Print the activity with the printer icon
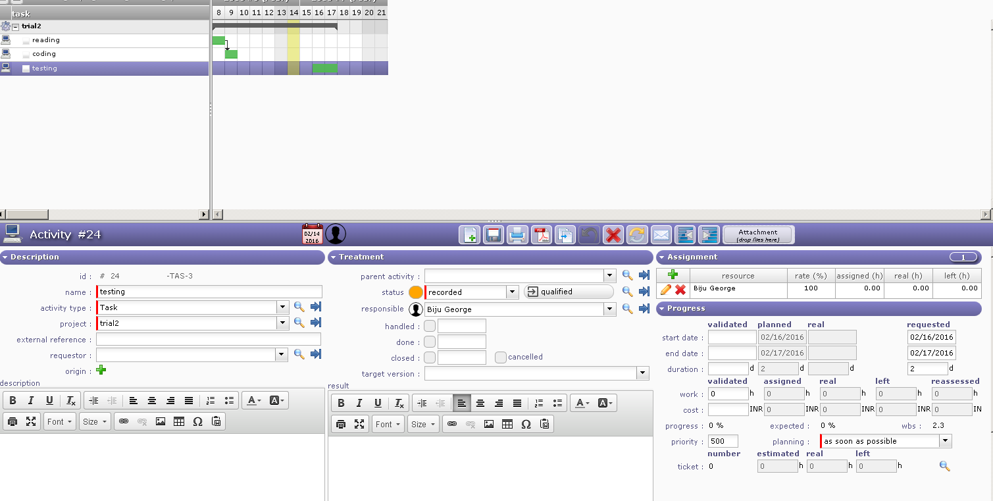The width and height of the screenshot is (993, 501). point(517,235)
